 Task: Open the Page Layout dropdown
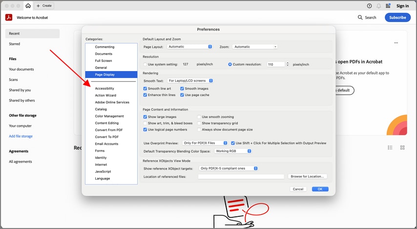pos(189,46)
